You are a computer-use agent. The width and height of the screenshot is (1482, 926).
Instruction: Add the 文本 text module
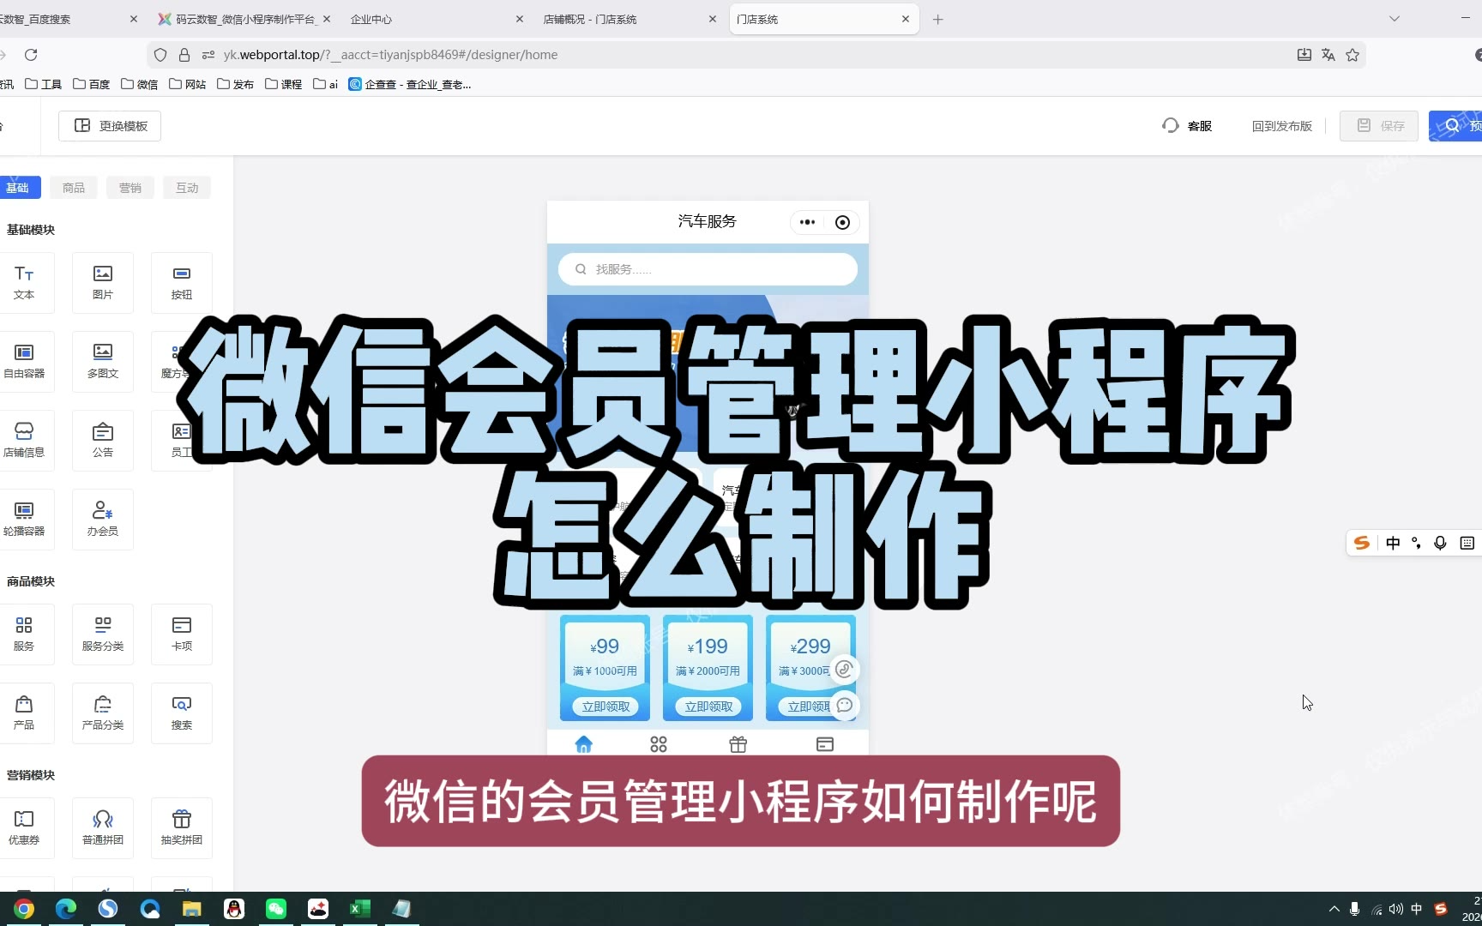tap(24, 282)
